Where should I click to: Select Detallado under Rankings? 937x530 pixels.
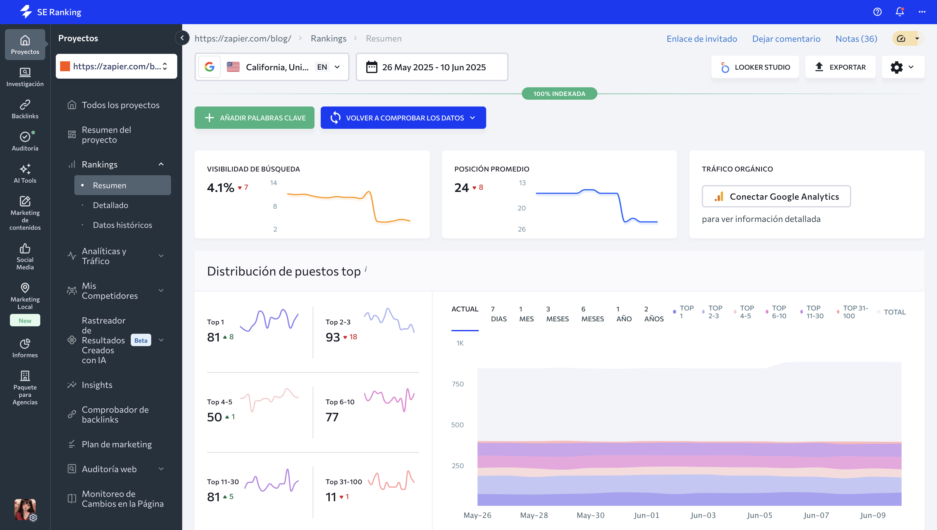pos(110,205)
